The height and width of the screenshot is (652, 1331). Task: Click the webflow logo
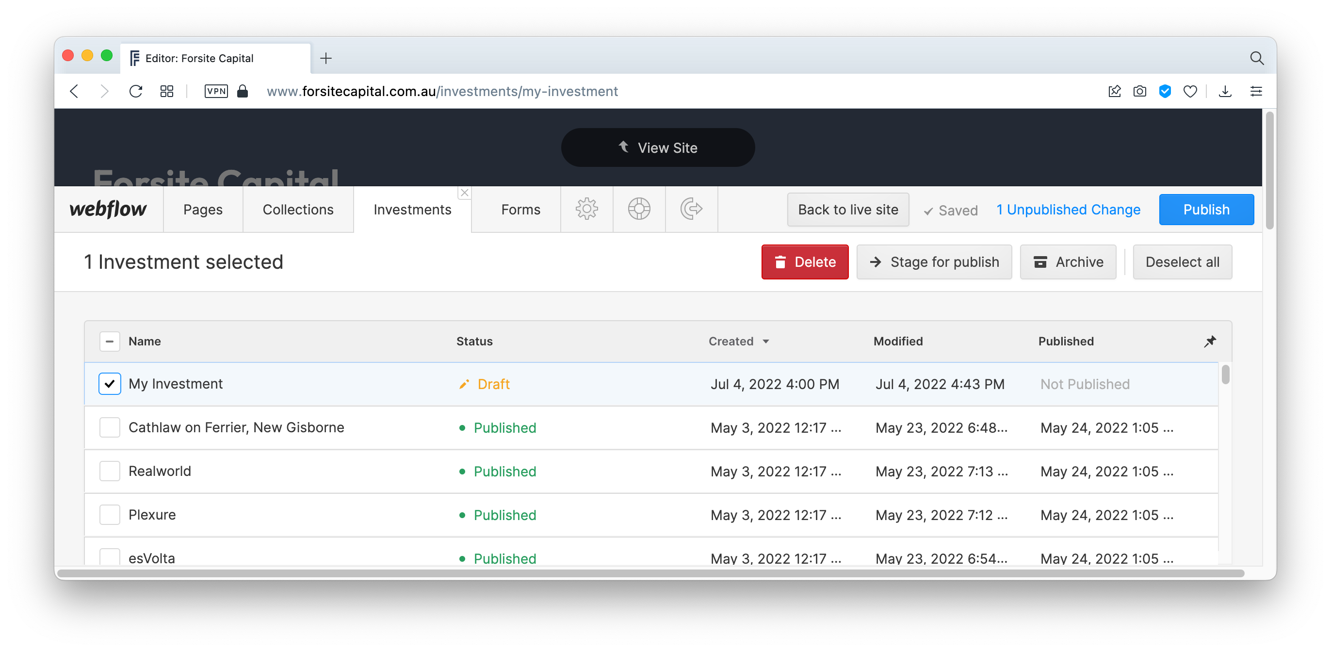coord(108,209)
